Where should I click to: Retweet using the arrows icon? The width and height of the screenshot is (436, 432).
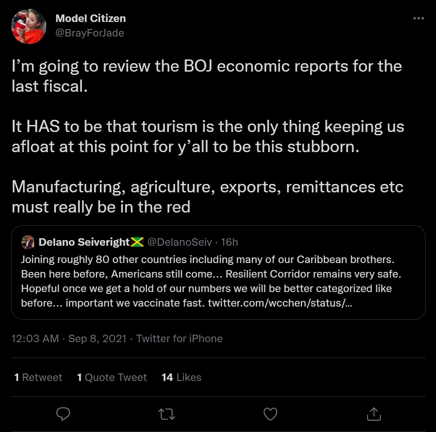pyautogui.click(x=167, y=414)
